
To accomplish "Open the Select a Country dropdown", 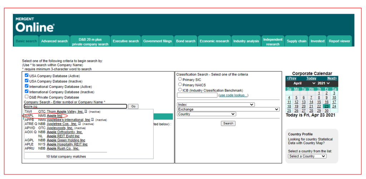I will [307, 156].
